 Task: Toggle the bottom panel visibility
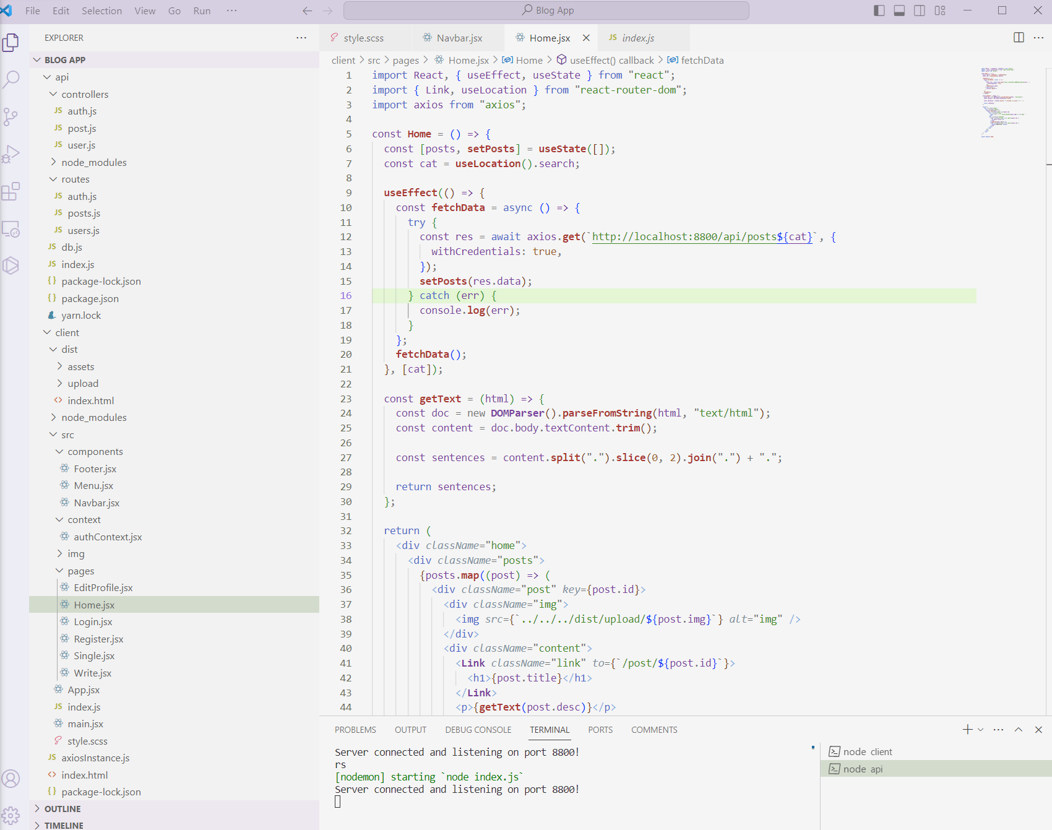coord(900,11)
